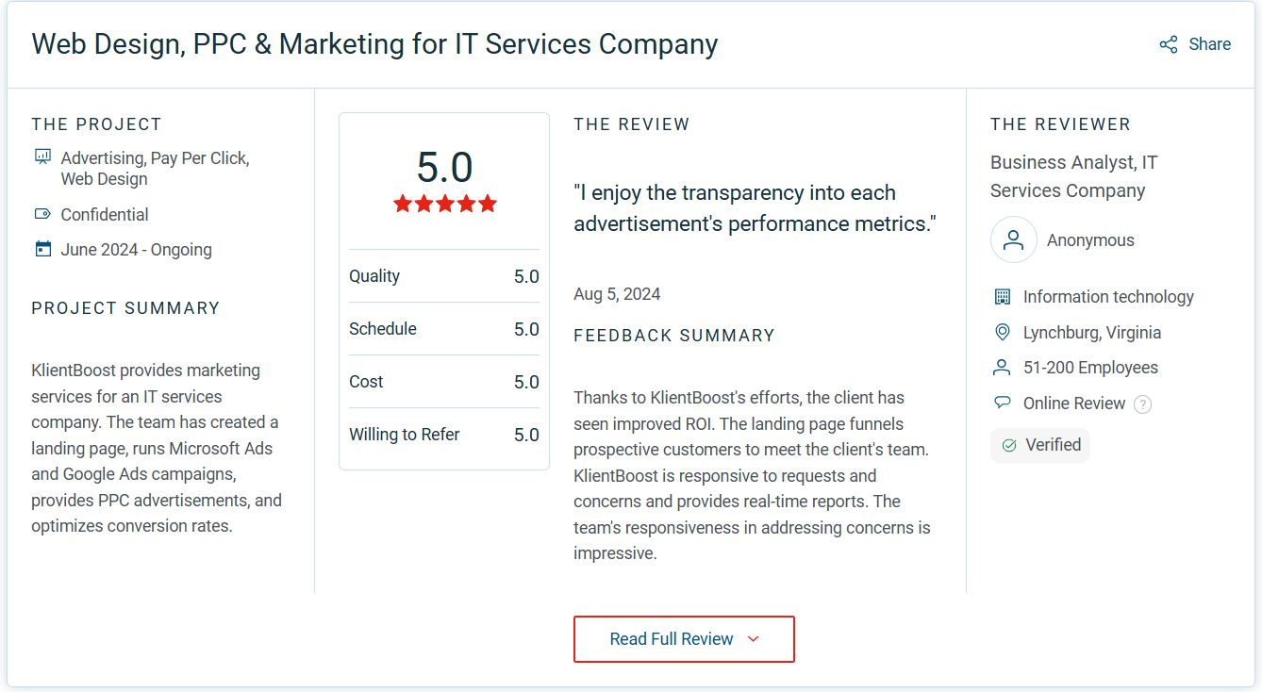Click the question mark beside Online Review
Viewport: 1262px width, 692px height.
coord(1142,404)
